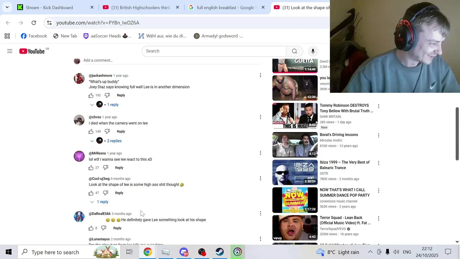Viewport: 460px width, 259px height.
Task: Reply to the @MrResns comment
Action: (119, 168)
